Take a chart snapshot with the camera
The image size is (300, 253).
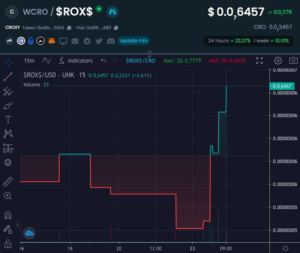click(293, 61)
